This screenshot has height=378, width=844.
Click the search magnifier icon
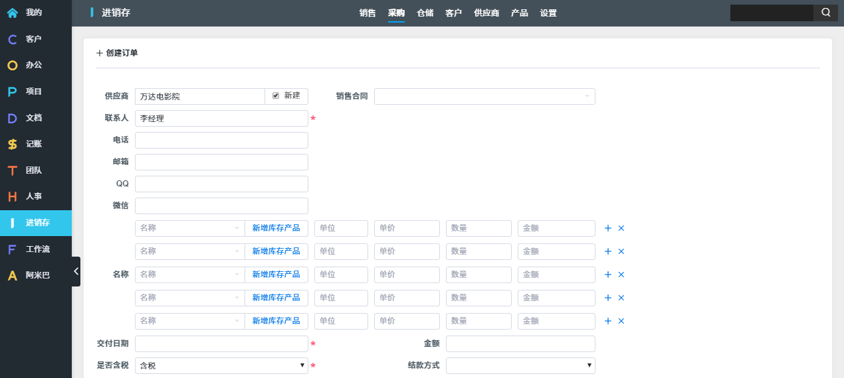pyautogui.click(x=825, y=13)
